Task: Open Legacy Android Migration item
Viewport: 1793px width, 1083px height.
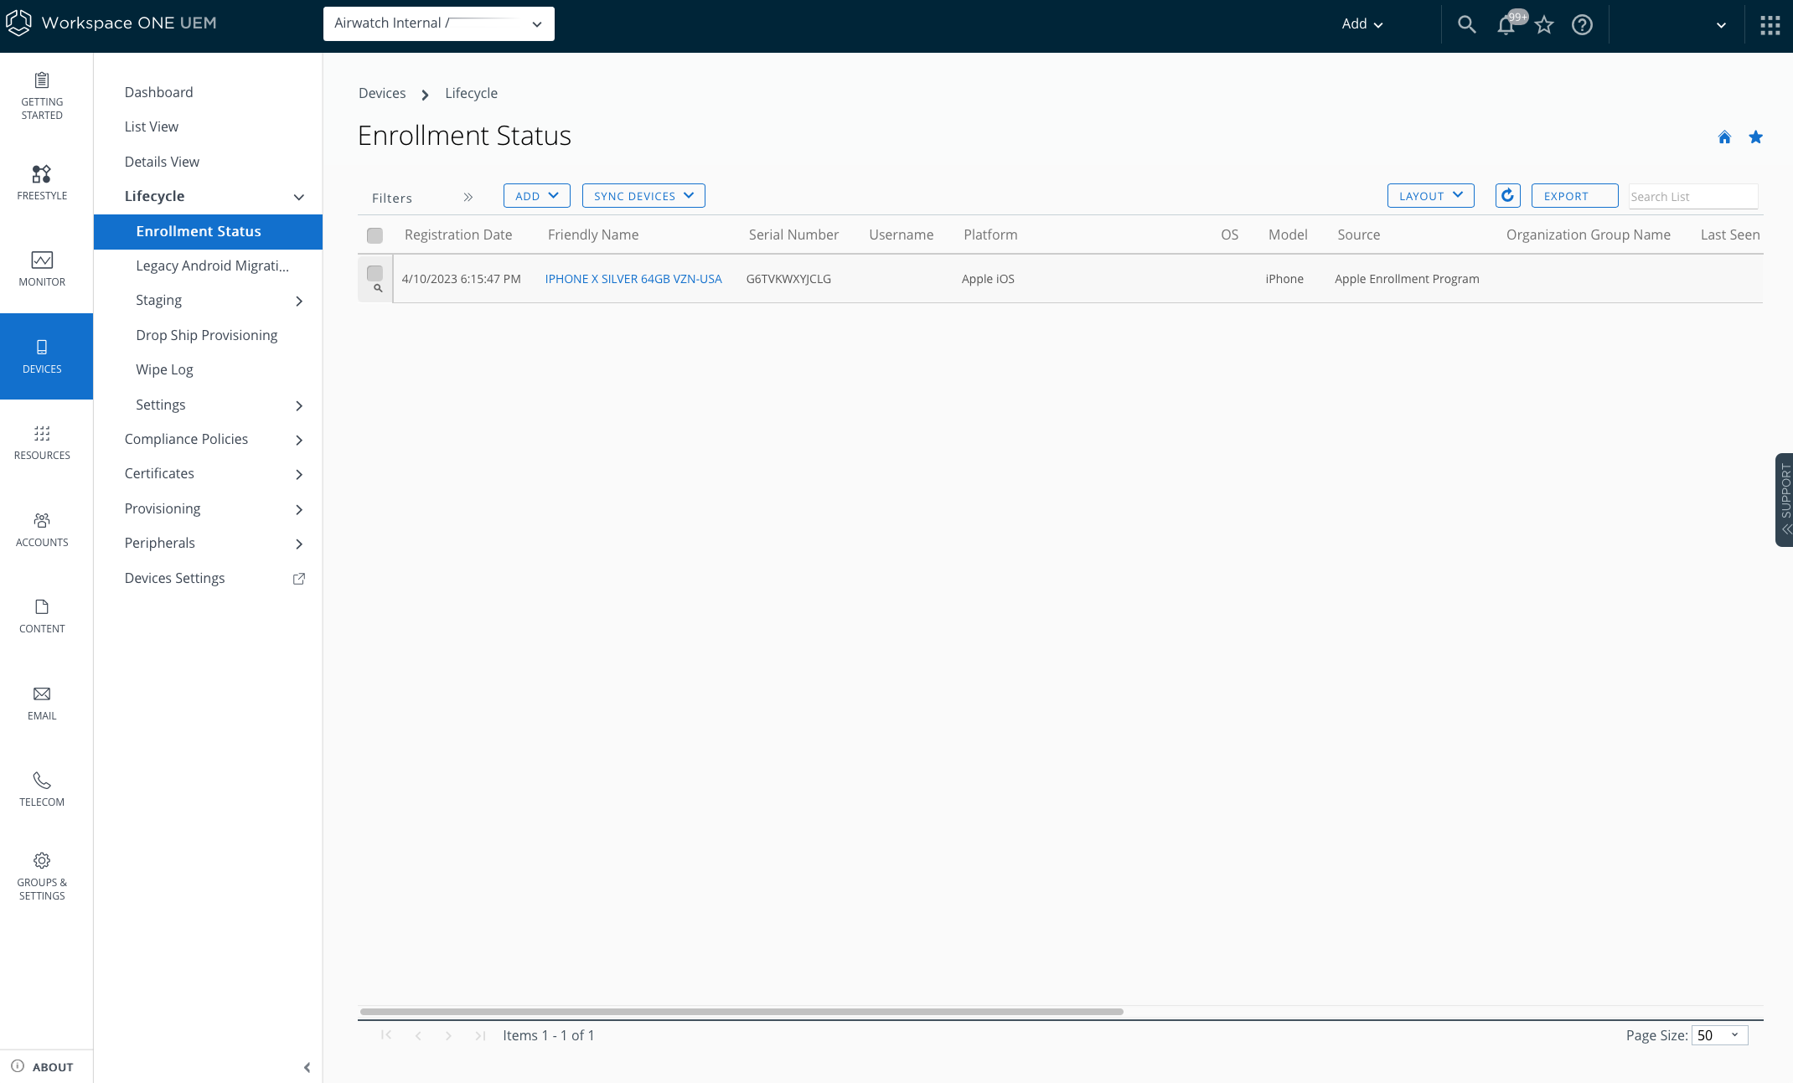Action: tap(213, 266)
